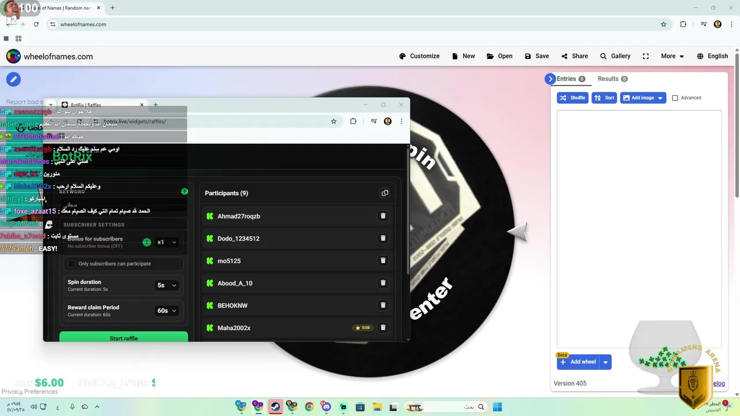
Task: Switch to the Results tab
Action: tap(612, 79)
